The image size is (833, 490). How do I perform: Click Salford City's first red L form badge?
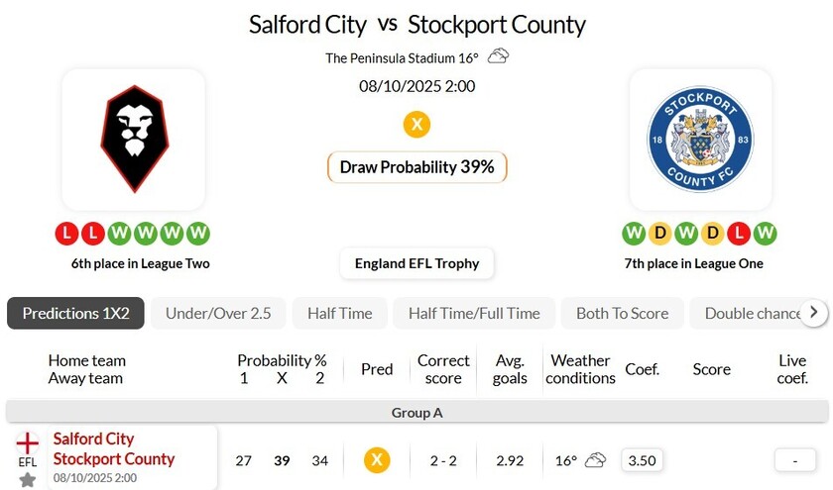[x=67, y=234]
